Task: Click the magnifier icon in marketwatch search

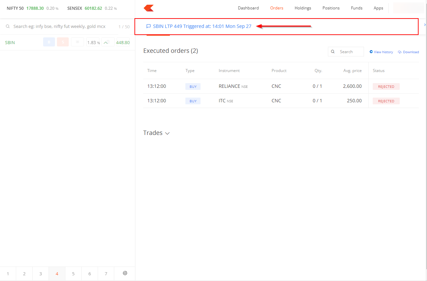Action: point(8,26)
